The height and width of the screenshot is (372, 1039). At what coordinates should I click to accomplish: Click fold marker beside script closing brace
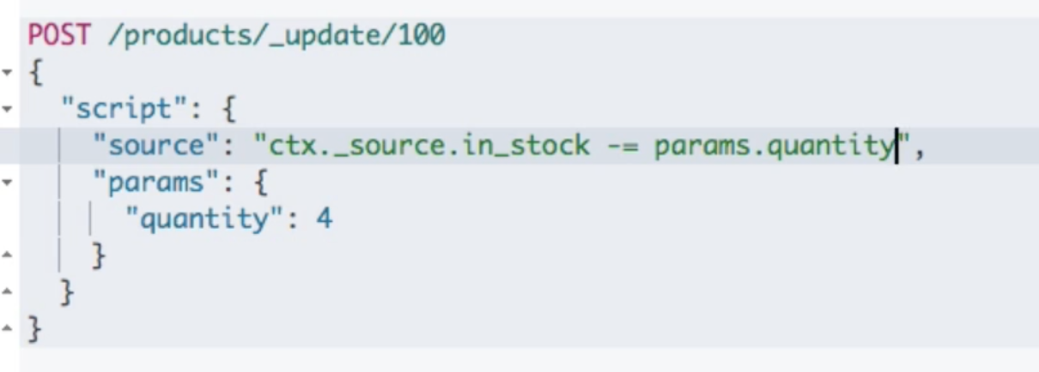pyautogui.click(x=6, y=292)
